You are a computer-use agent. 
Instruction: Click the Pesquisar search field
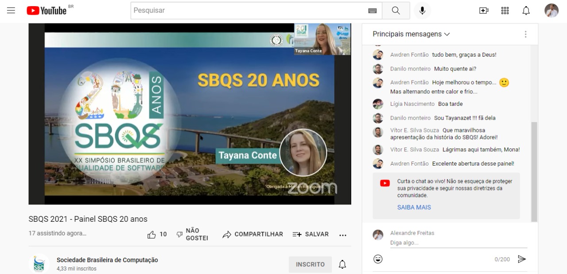[x=250, y=11]
